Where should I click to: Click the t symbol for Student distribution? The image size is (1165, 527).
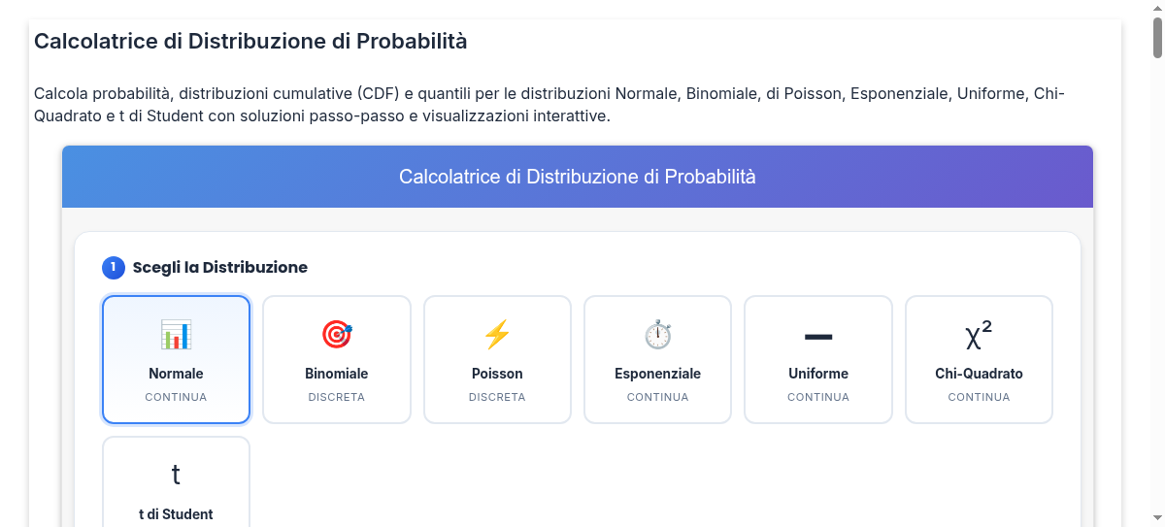pyautogui.click(x=176, y=475)
